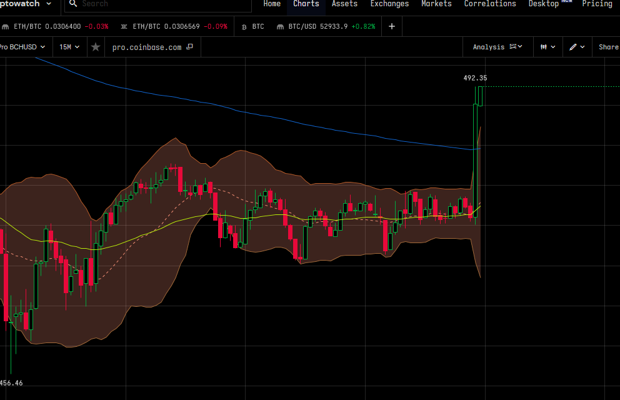Select the Charts menu item

(x=306, y=4)
